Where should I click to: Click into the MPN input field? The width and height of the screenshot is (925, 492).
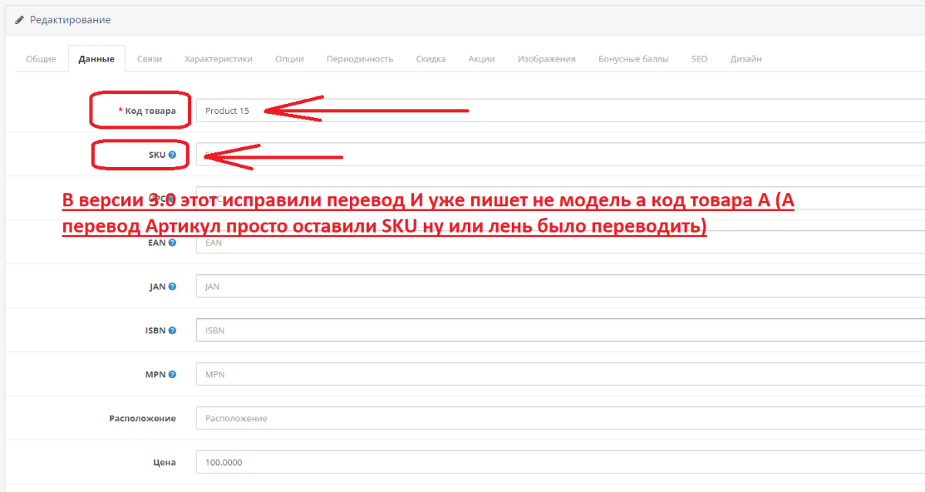pos(560,374)
